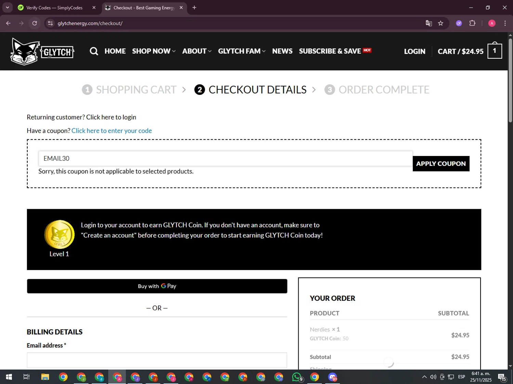This screenshot has width=513, height=384.
Task: Close the Verify Codes tab
Action: [x=94, y=8]
